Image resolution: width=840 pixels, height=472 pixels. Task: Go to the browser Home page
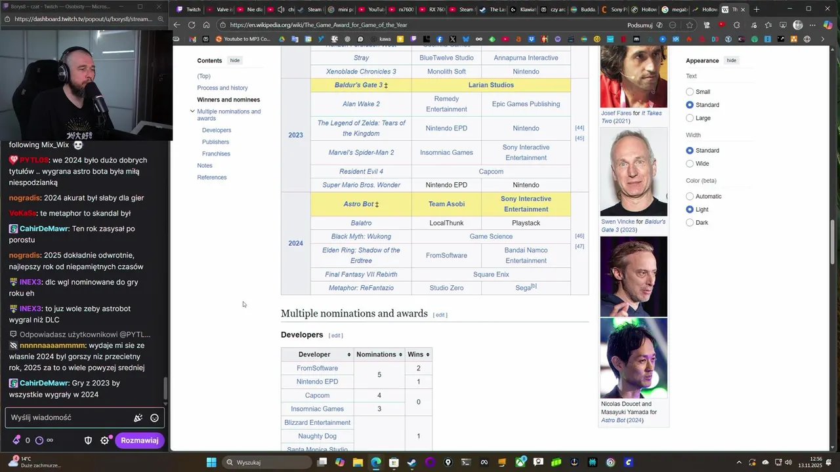[206, 25]
